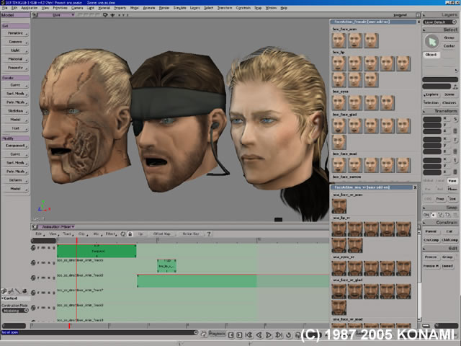
Task: Toggle View transform mode button
Action: (452, 181)
